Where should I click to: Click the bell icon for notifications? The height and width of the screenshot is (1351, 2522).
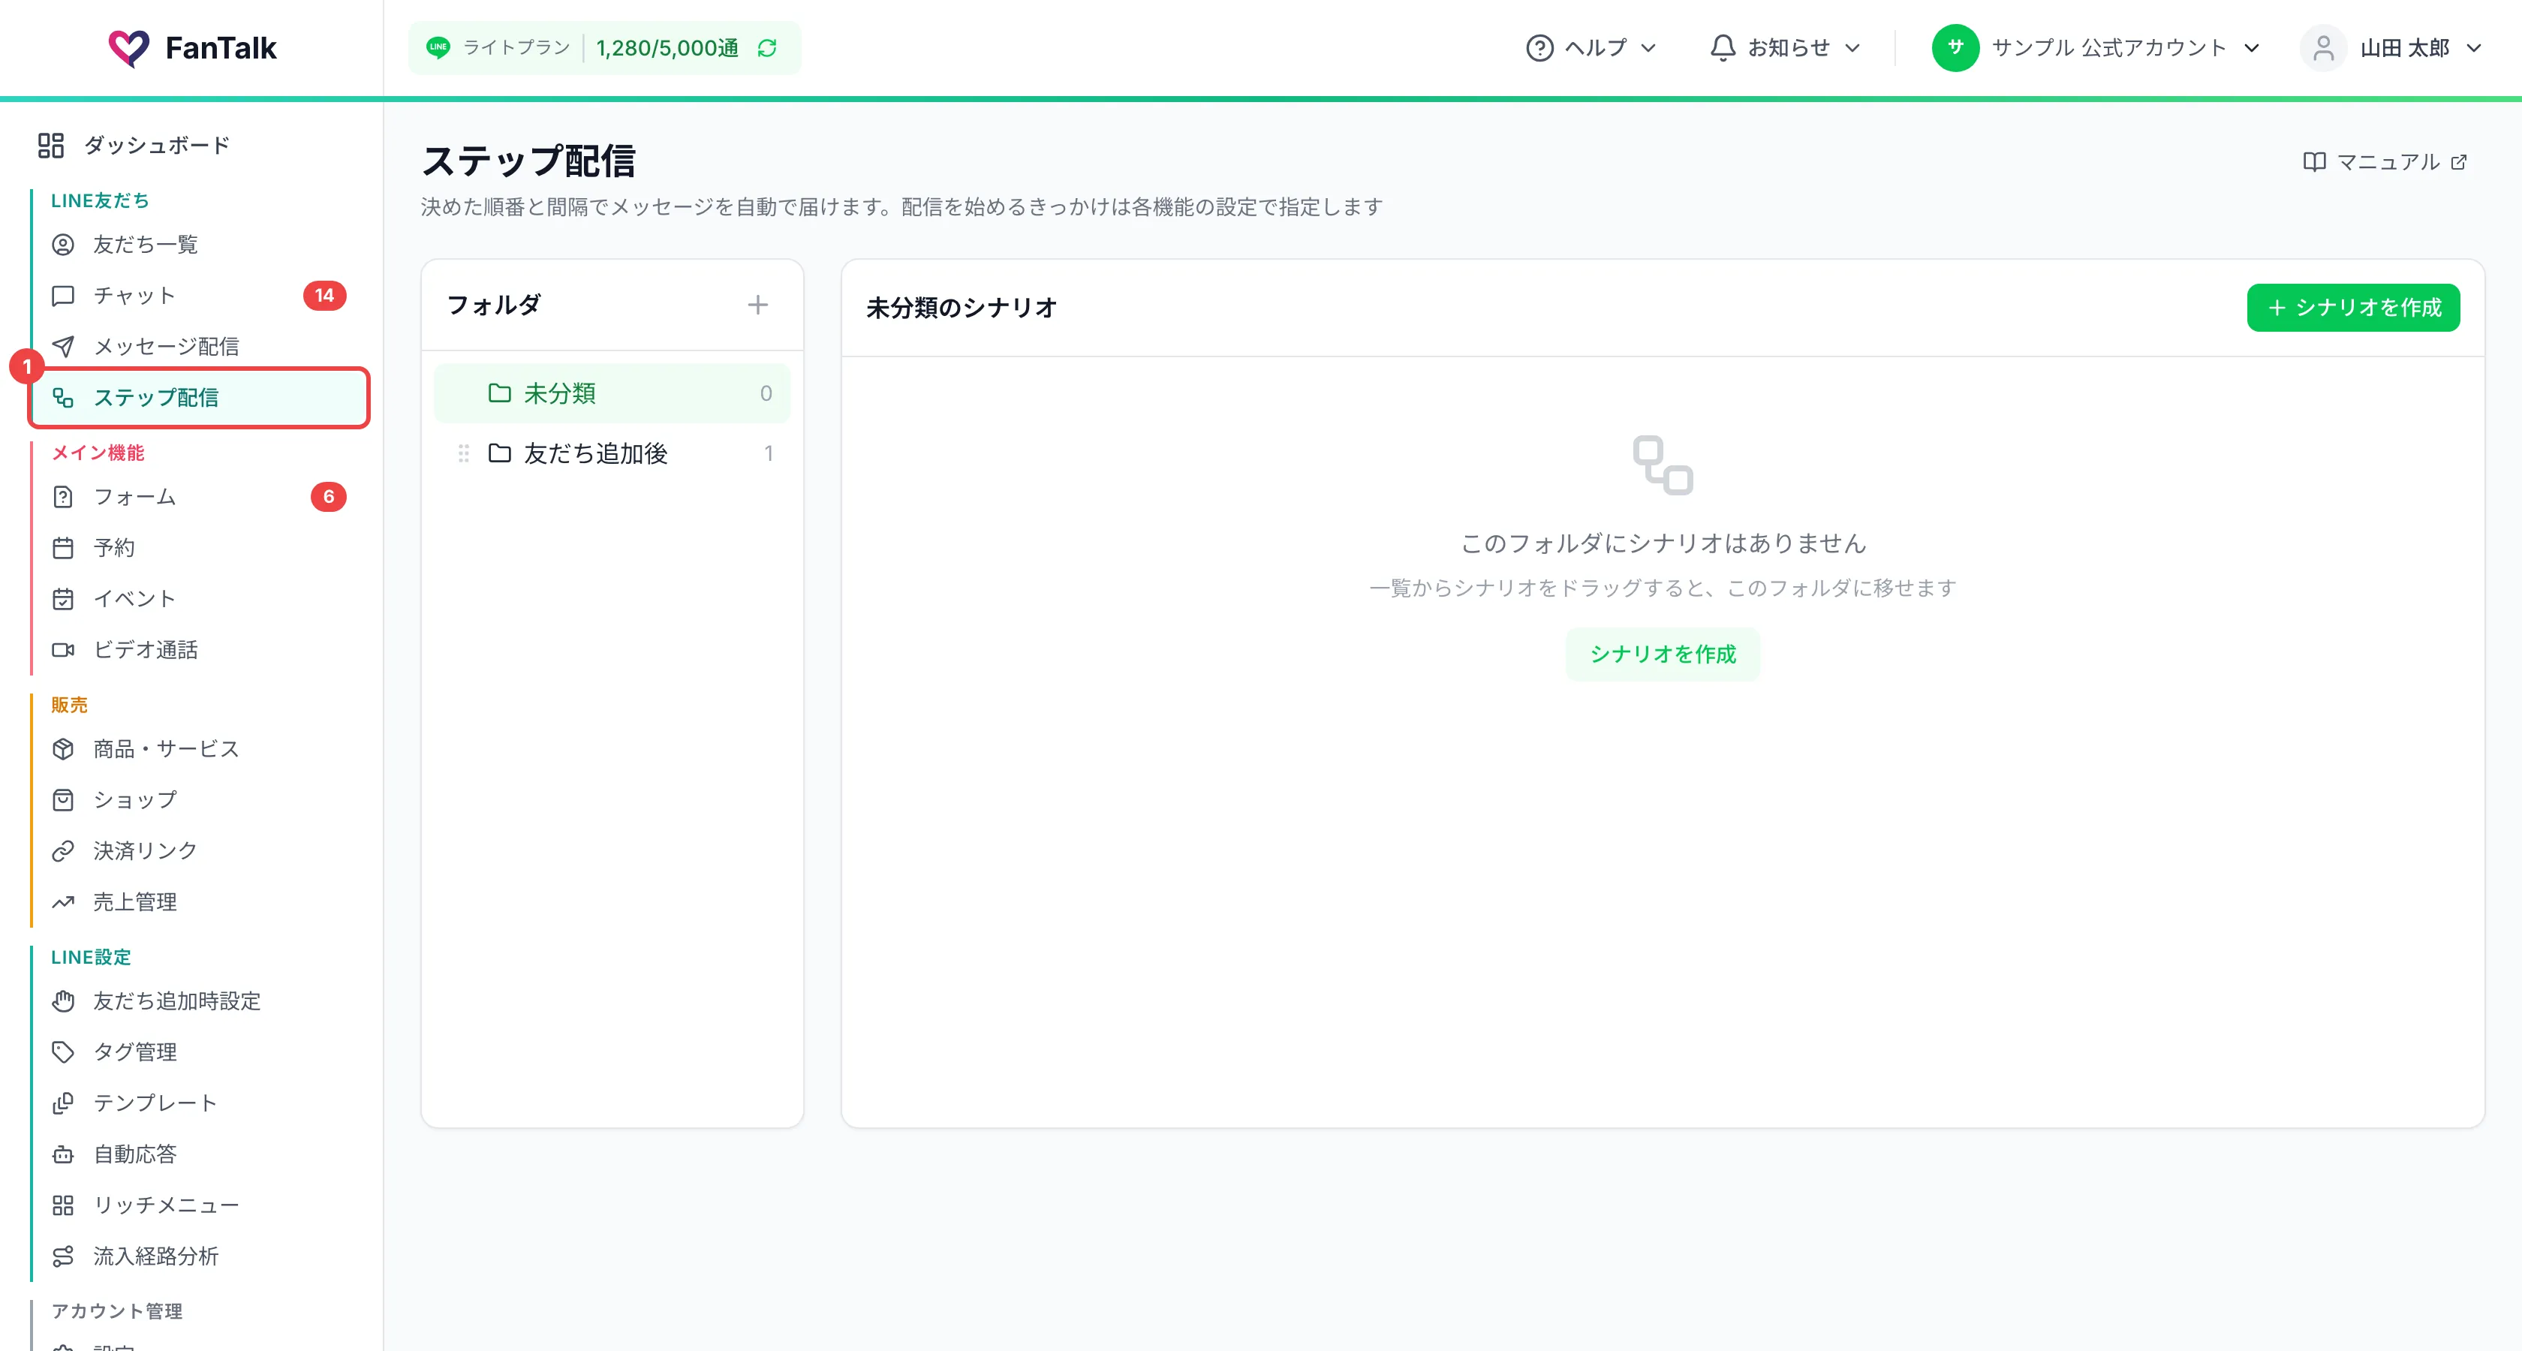point(1723,48)
